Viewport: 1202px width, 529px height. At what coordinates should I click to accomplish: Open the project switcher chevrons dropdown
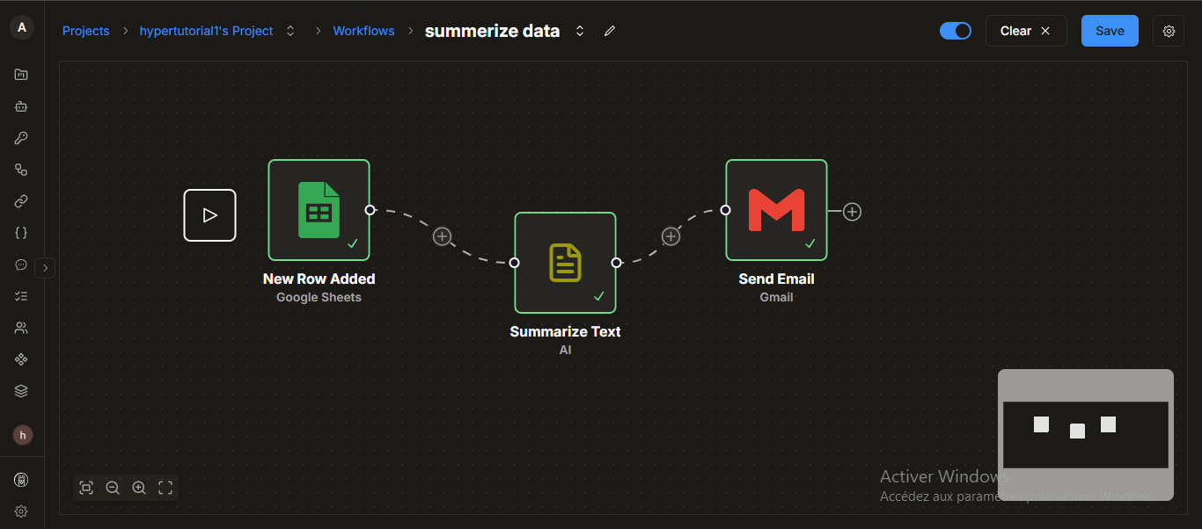point(290,31)
